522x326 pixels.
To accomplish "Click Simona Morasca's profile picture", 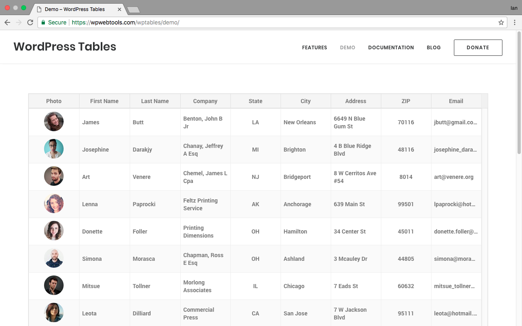I will tap(54, 258).
